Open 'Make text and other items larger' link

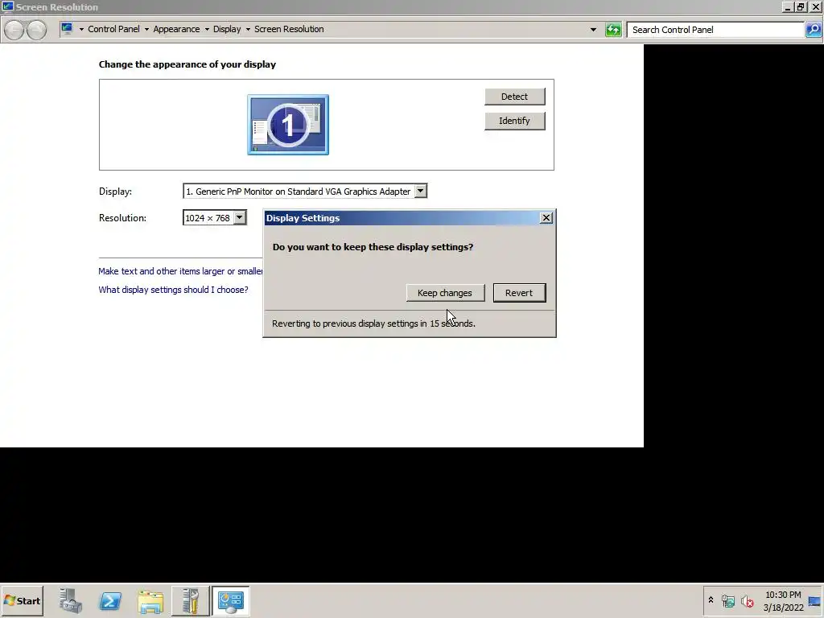coord(180,271)
